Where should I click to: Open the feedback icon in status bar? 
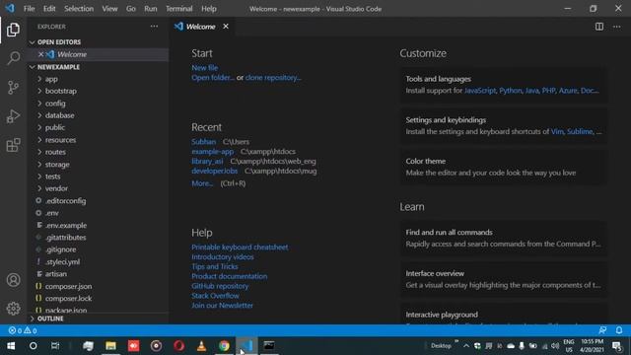point(602,330)
